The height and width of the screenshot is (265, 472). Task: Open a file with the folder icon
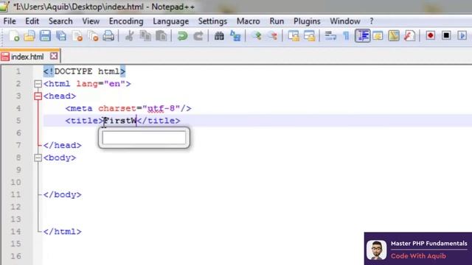click(x=29, y=36)
